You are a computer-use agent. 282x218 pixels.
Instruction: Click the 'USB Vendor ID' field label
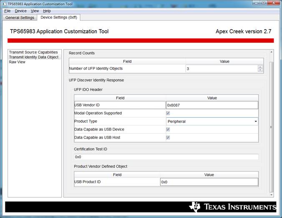point(87,105)
